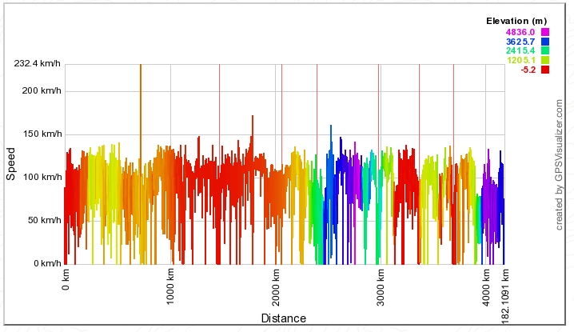Screen dimensions: 574x332
Task: Select the 50 km/h axis label
Action: 42,220
